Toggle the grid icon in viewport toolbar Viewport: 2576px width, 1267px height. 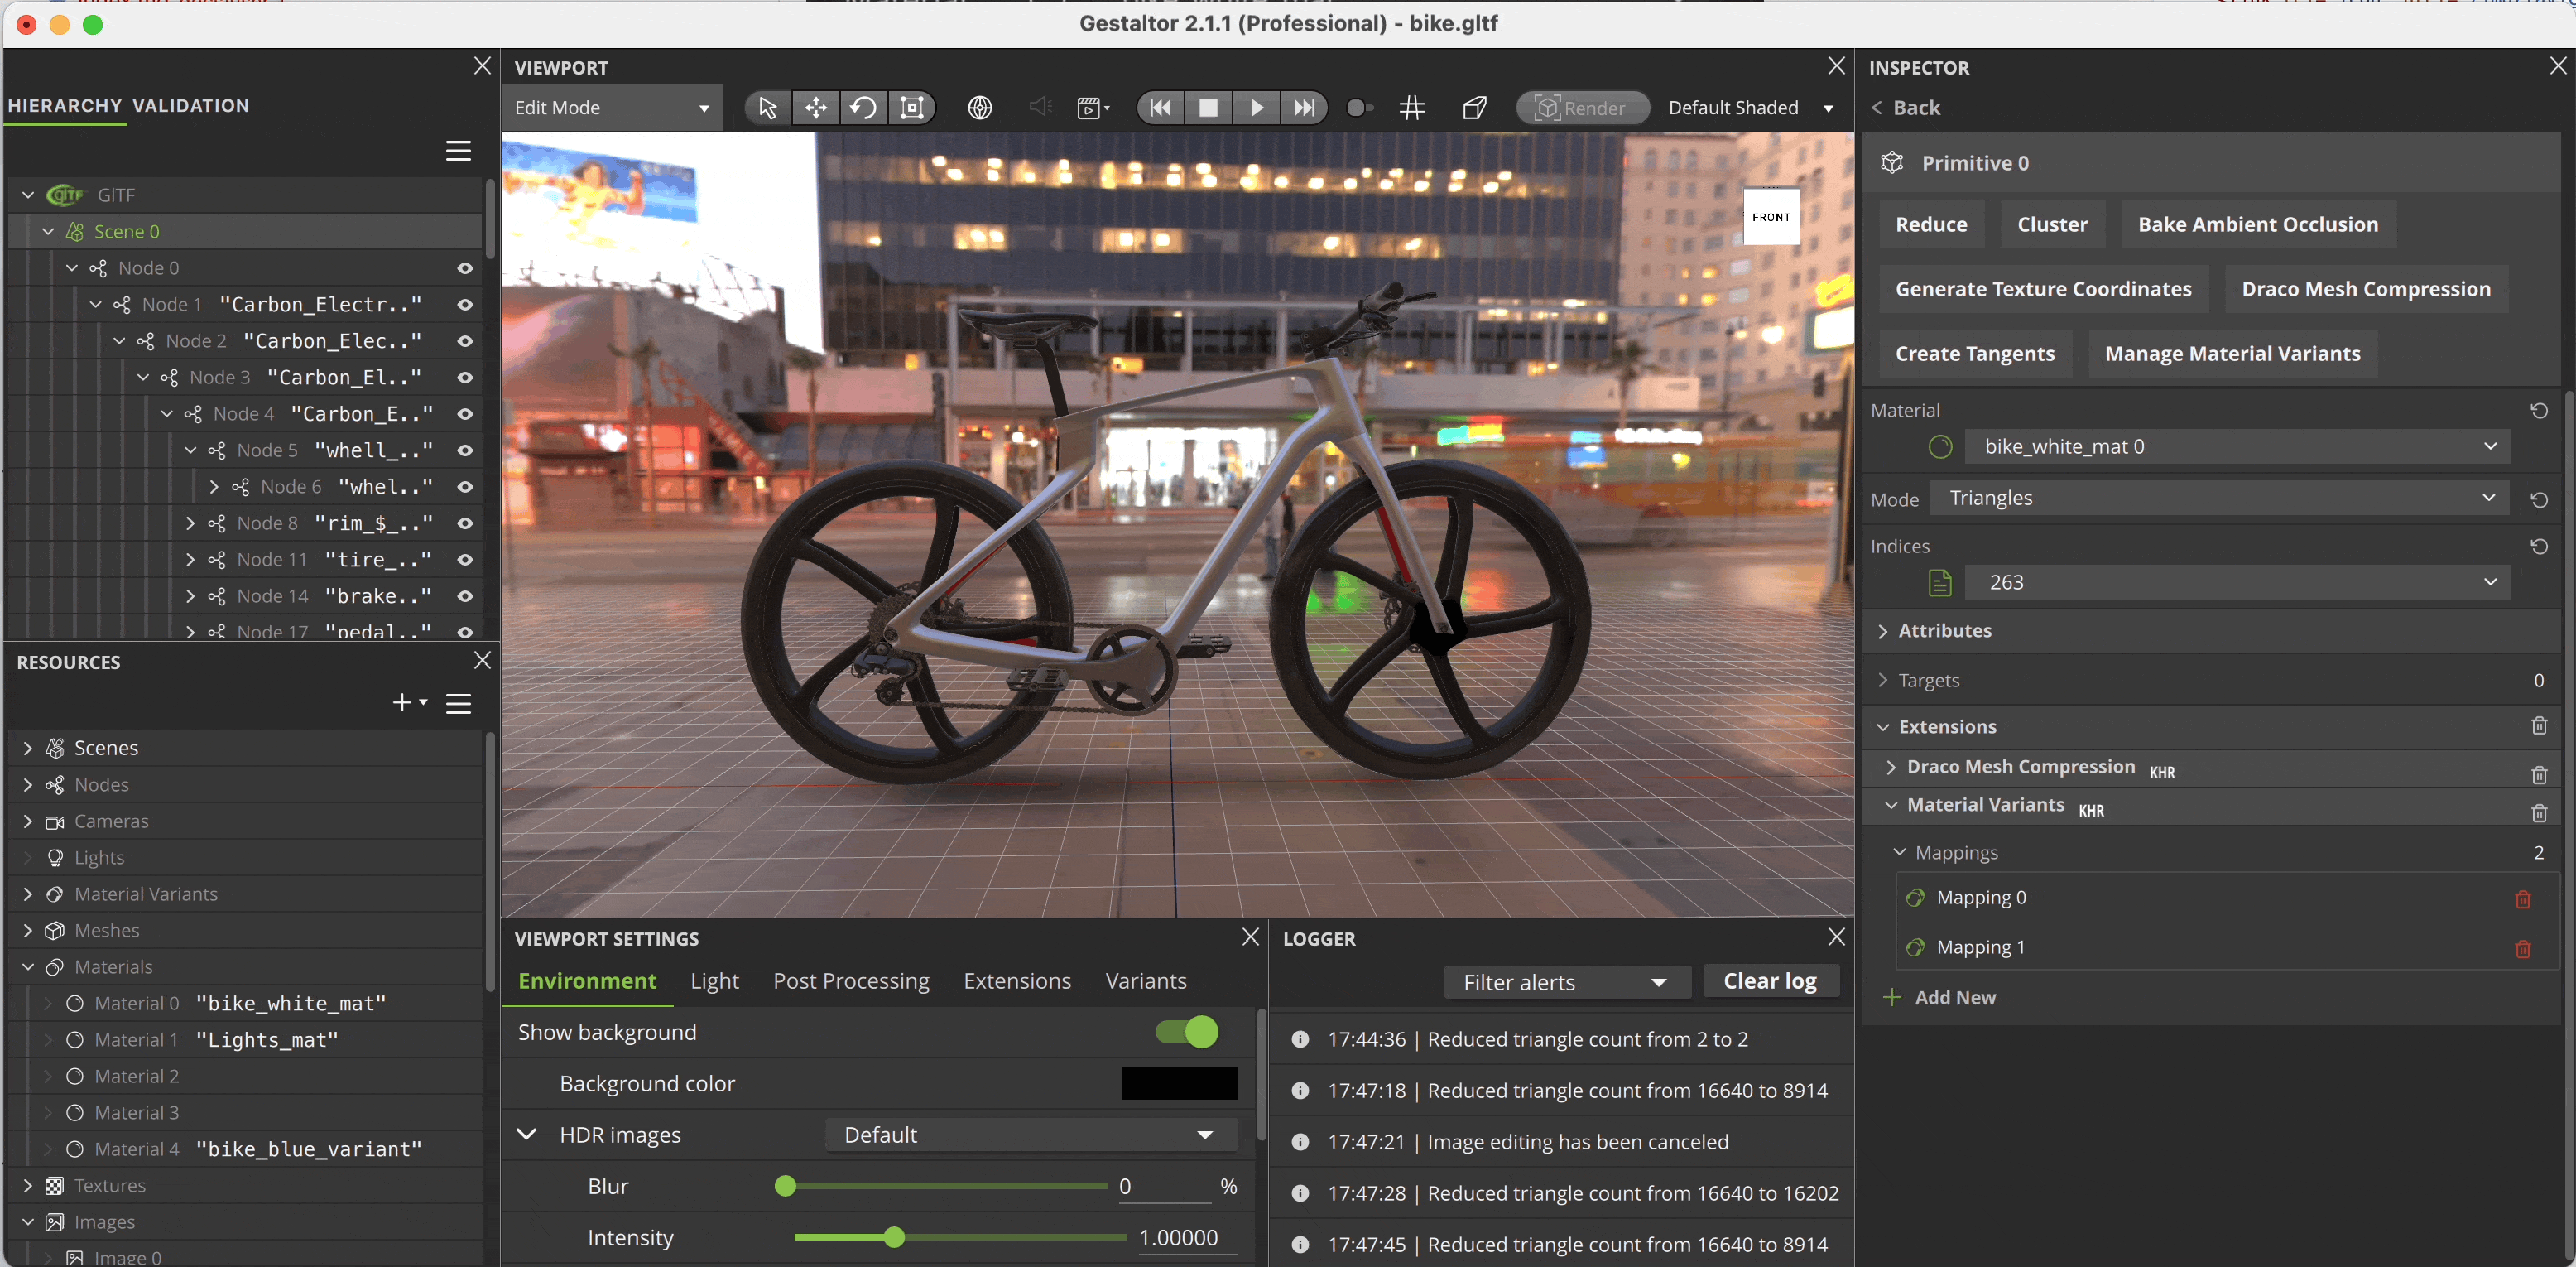[1412, 108]
